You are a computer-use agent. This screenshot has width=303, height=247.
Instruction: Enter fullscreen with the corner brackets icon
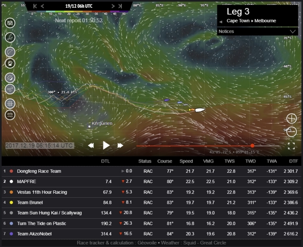tap(291, 146)
